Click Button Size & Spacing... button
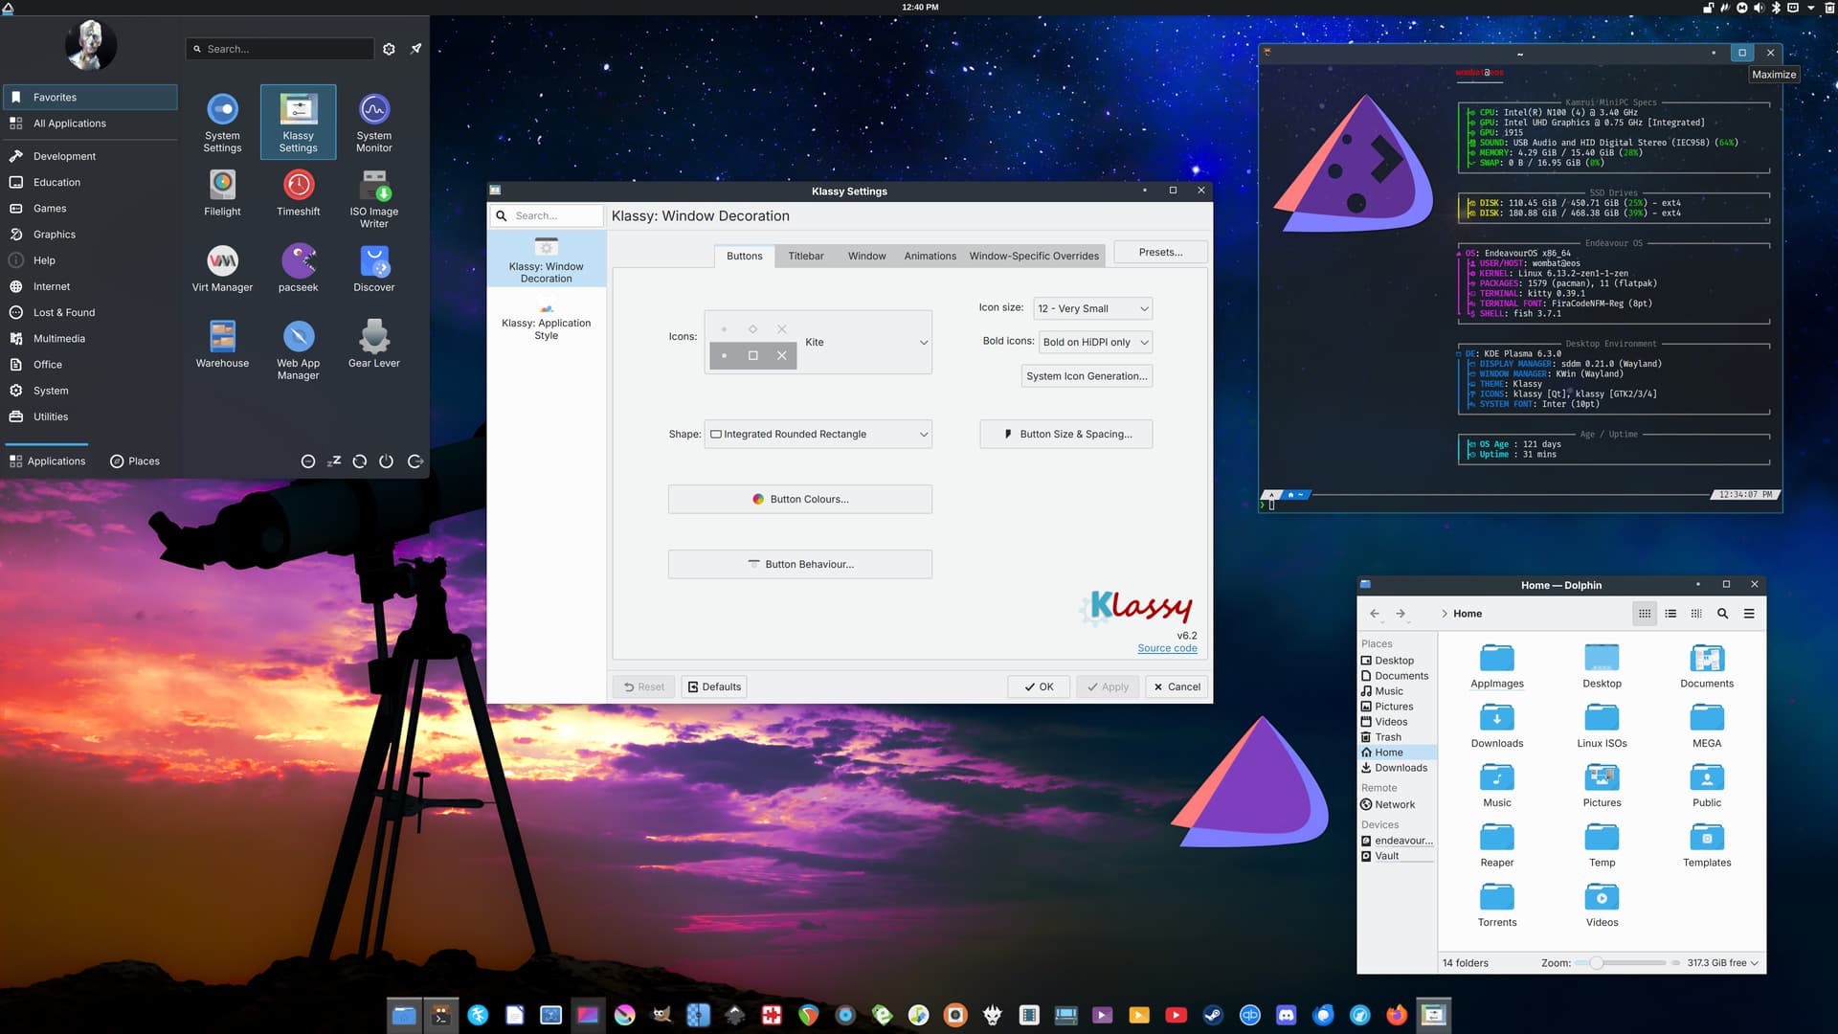 click(x=1065, y=434)
